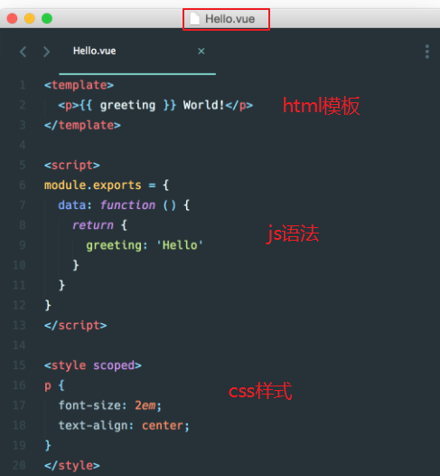The width and height of the screenshot is (440, 476).
Task: Click the function keyword on line 7
Action: [127, 205]
